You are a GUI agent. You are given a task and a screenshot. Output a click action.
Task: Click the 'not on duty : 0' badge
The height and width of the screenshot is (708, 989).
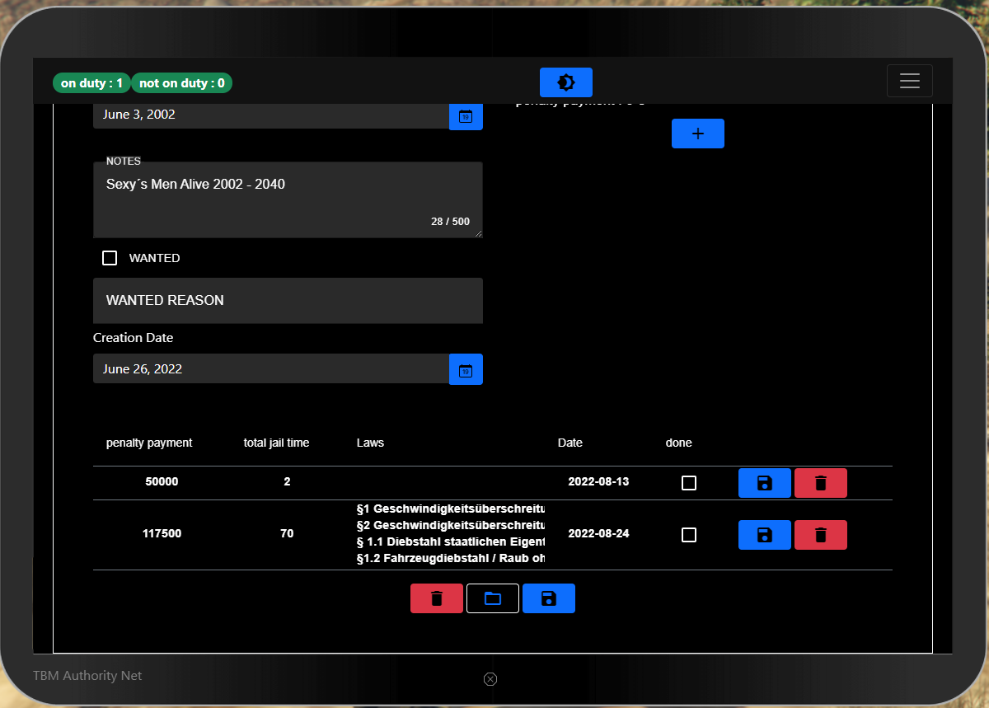click(x=182, y=83)
